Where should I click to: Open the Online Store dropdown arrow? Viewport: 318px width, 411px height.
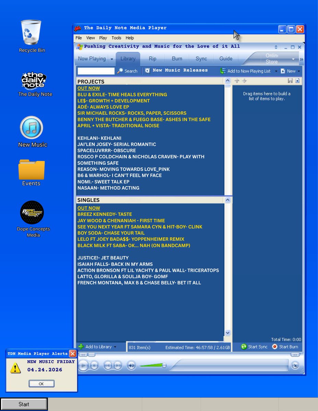293,59
